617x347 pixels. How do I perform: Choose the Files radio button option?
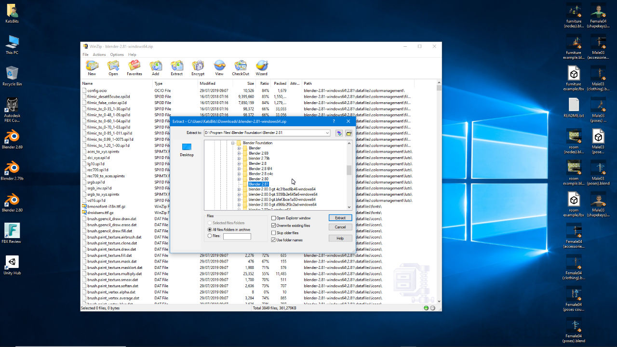(209, 236)
